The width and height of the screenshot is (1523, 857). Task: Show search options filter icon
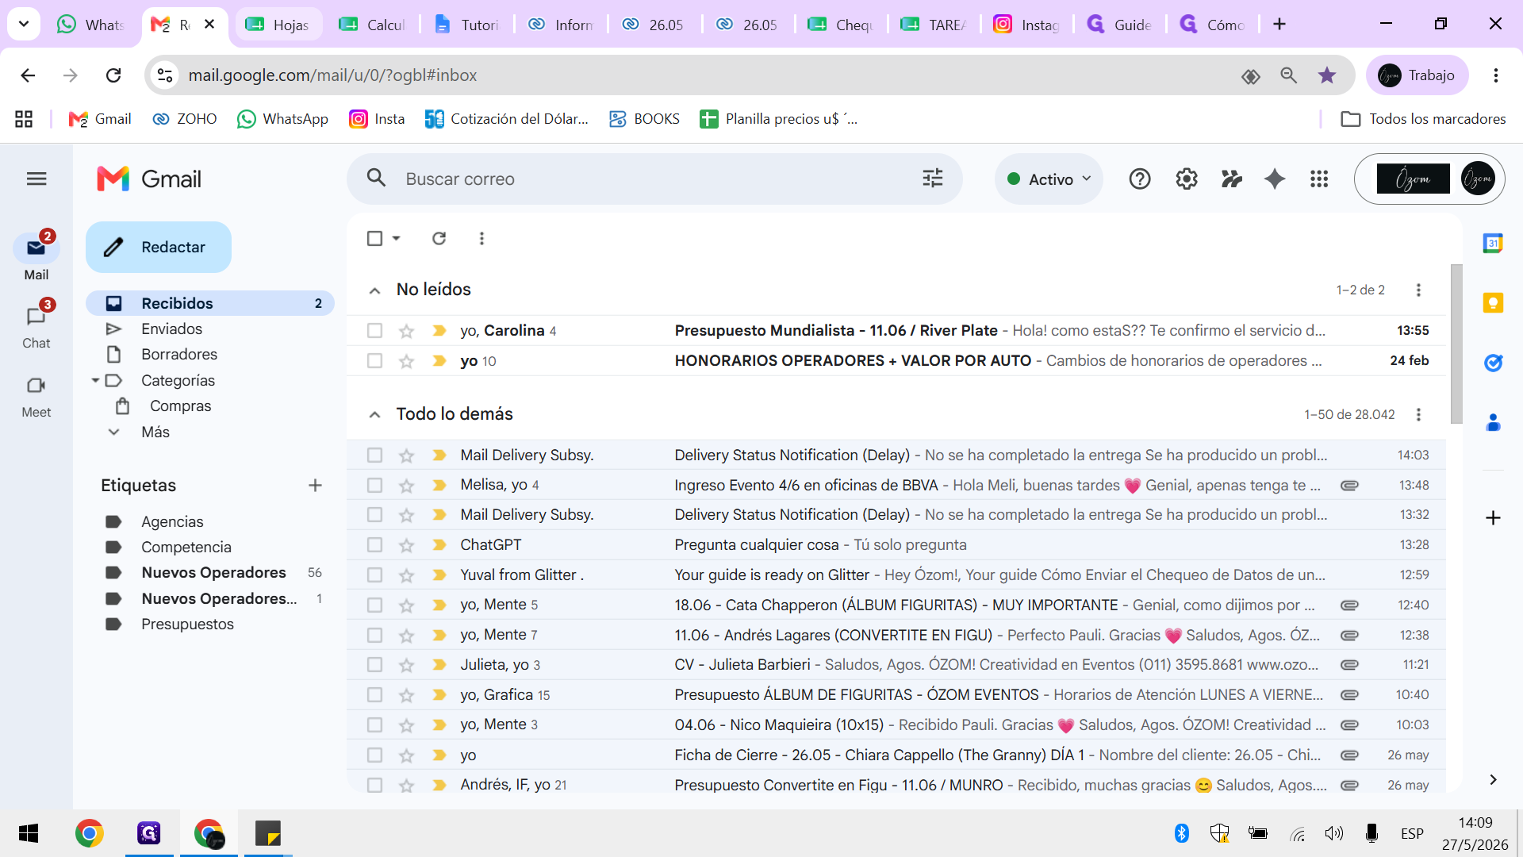point(933,179)
